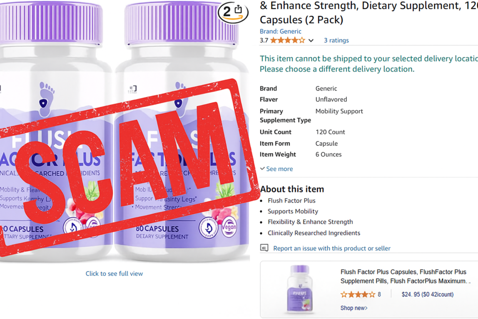
Task: Click the share icon on product image
Action: (x=239, y=9)
